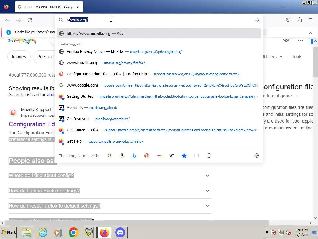Reload the current page
318x239 pixels.
point(30,20)
